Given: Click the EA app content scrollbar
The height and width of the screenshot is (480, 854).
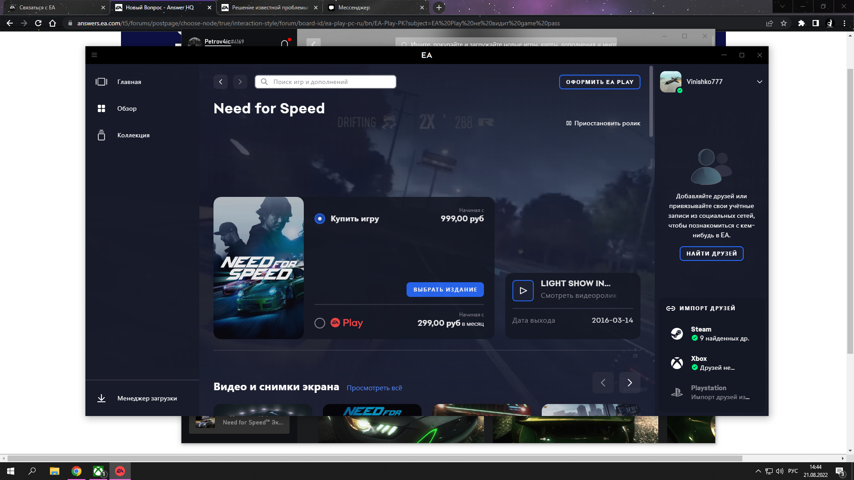Looking at the screenshot, I should pyautogui.click(x=651, y=101).
